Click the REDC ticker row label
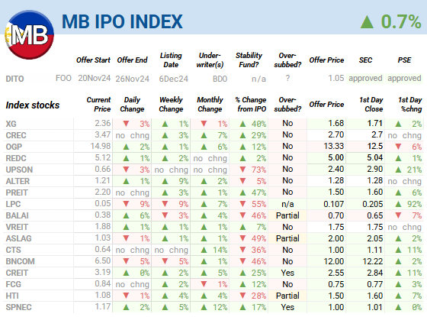The width and height of the screenshot is (427, 317). pos(16,158)
